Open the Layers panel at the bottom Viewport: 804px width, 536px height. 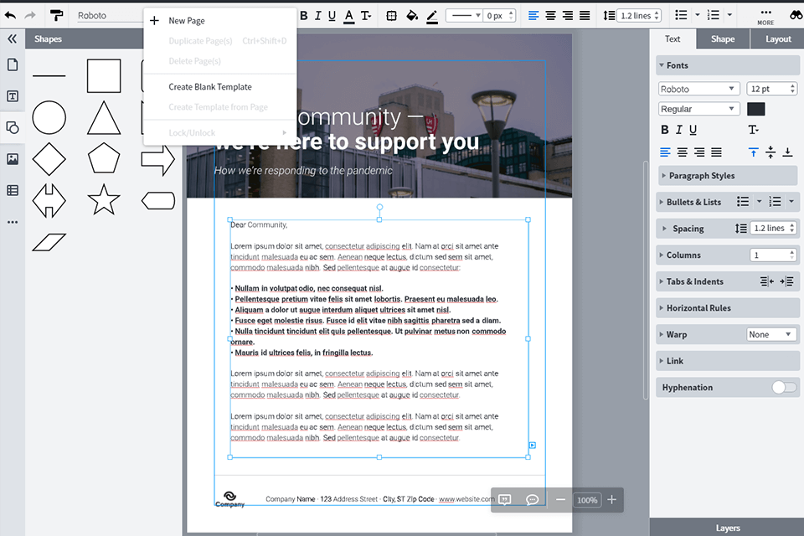(728, 528)
